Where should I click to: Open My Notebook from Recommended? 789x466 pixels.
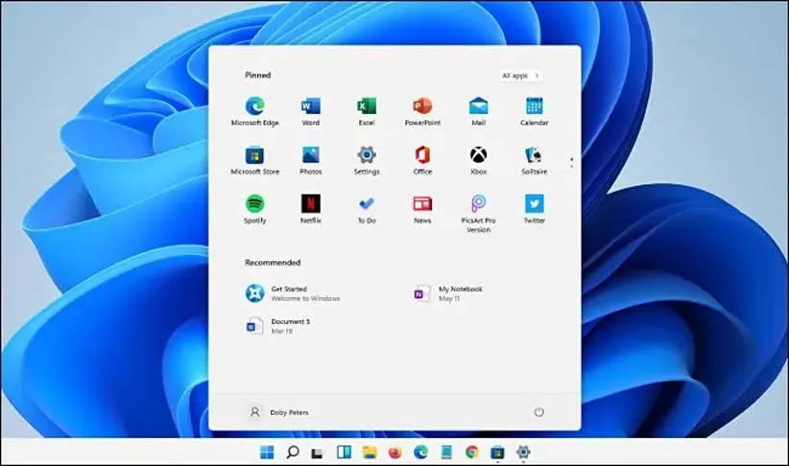[x=451, y=293]
